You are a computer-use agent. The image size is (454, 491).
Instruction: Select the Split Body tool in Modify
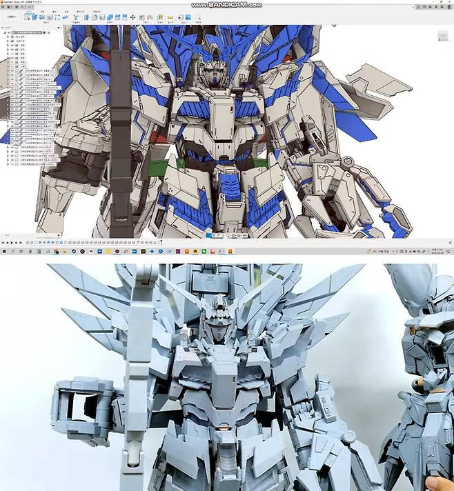tap(125, 17)
